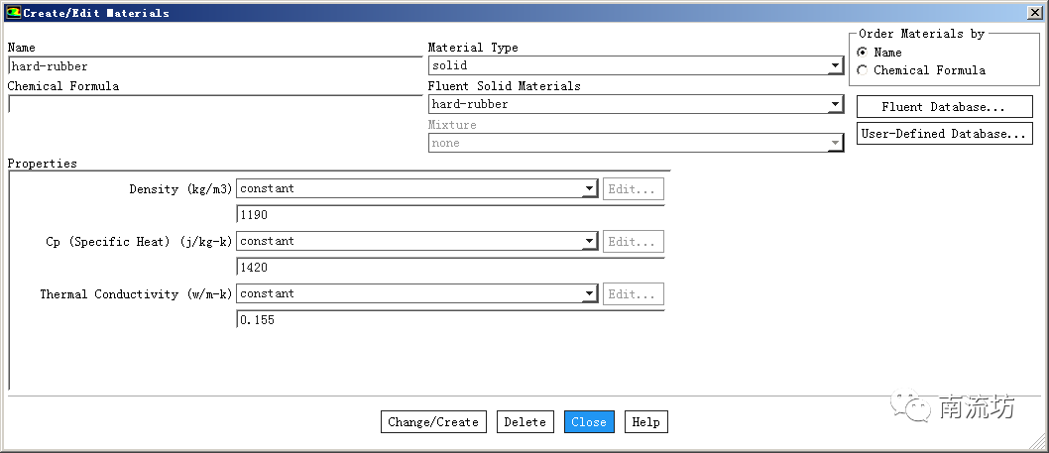Select Chemical Formula ordering radio button
1049x453 pixels.
[863, 70]
